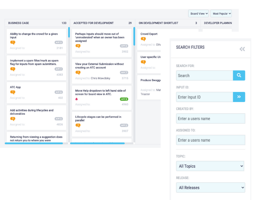This screenshot has height=200, width=266.
Task: Vote on the spam filter card
Action: pos(59,69)
